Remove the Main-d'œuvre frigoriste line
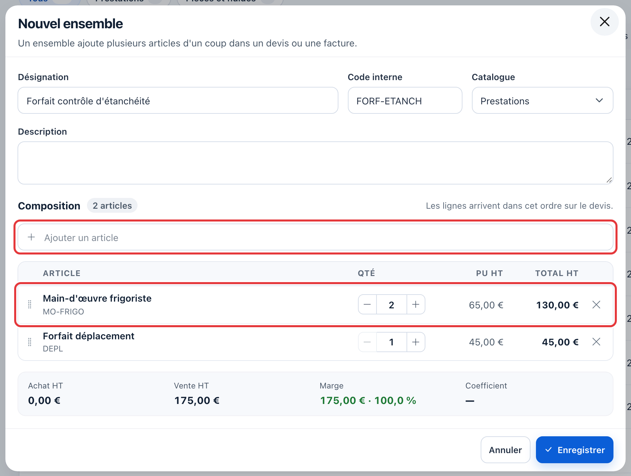 coord(596,305)
